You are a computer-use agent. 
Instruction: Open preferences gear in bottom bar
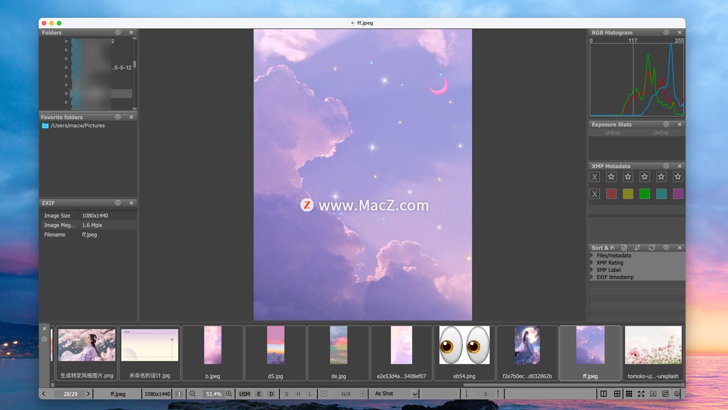click(677, 394)
